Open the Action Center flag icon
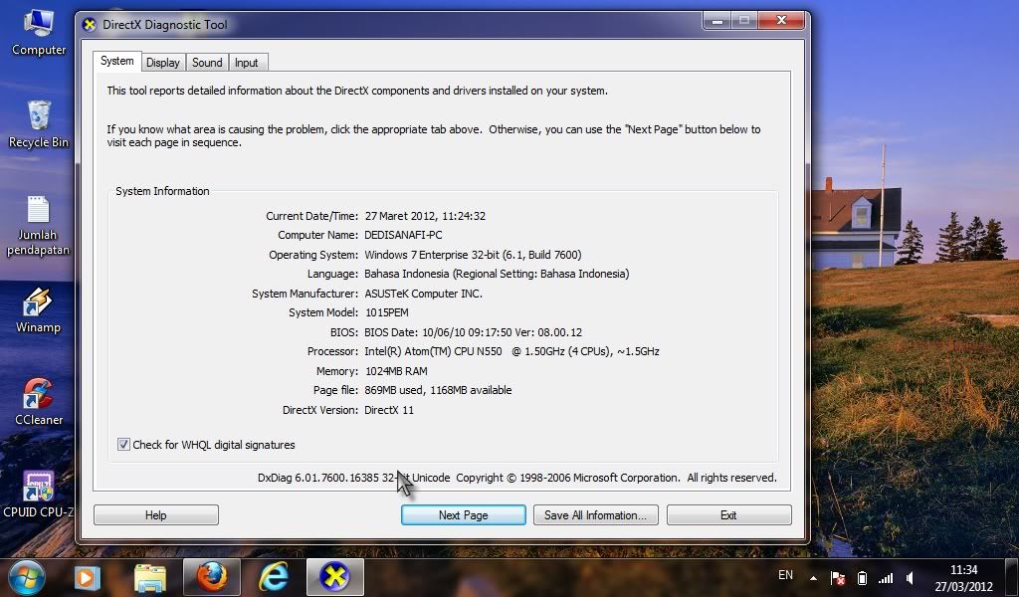Screen dimensions: 1019x597 coord(838,577)
